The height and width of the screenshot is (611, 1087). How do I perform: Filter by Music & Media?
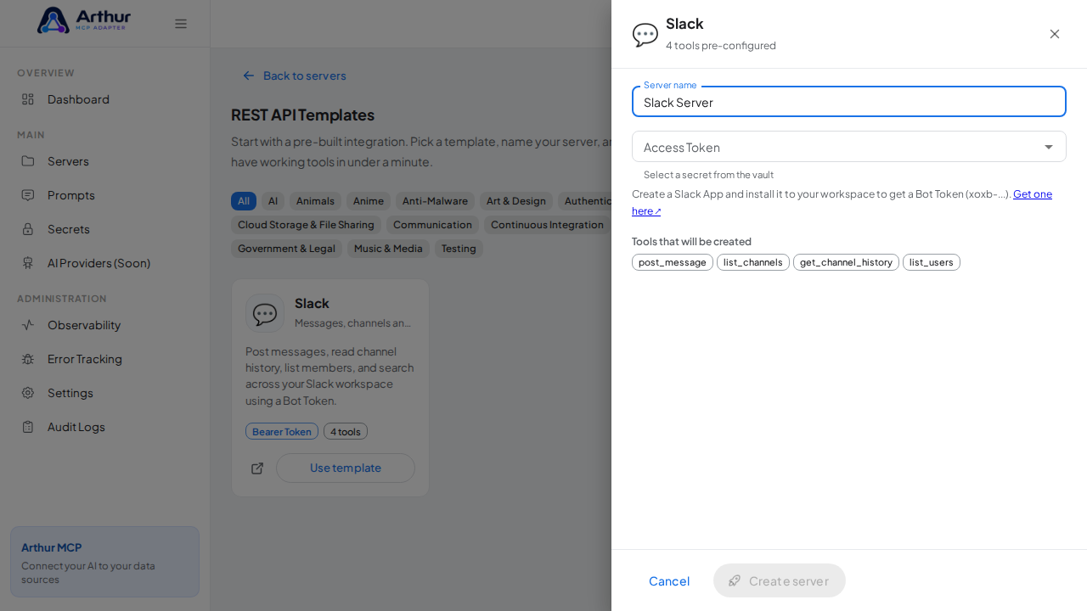pyautogui.click(x=388, y=249)
